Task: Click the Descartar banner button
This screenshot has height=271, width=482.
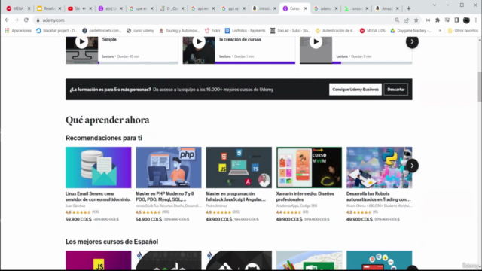Action: pos(395,90)
